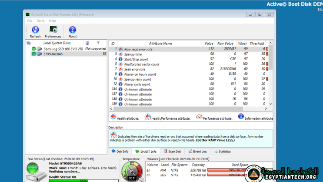
Task: Click the Capacity column header in Volumes
Action: (x=198, y=165)
